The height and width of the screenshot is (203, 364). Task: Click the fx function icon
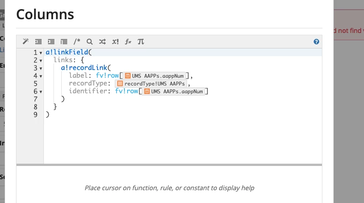click(128, 42)
